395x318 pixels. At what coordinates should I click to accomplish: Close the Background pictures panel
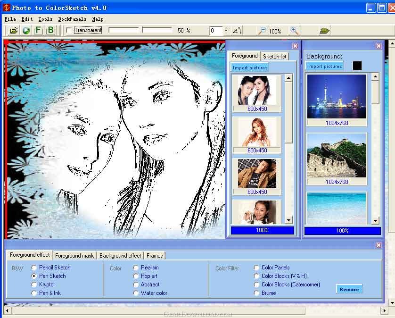click(379, 46)
